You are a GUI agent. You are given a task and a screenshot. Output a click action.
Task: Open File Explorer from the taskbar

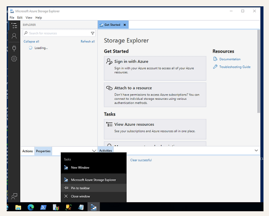[x=18, y=207]
